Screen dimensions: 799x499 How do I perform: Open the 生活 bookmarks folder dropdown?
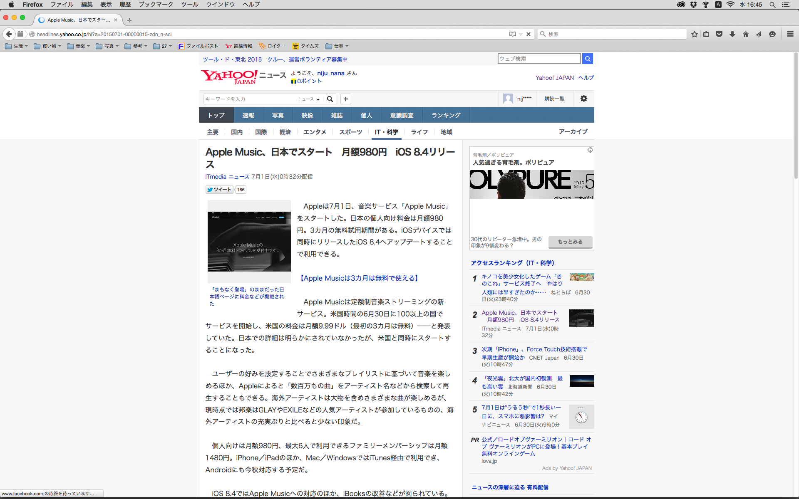coord(17,46)
